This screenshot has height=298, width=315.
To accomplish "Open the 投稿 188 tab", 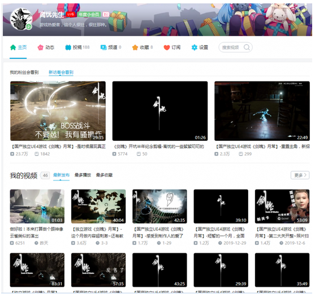I will point(77,47).
